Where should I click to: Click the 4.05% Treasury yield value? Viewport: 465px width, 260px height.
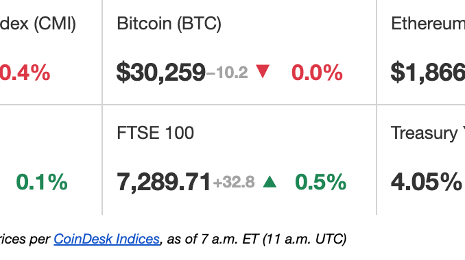click(x=427, y=182)
